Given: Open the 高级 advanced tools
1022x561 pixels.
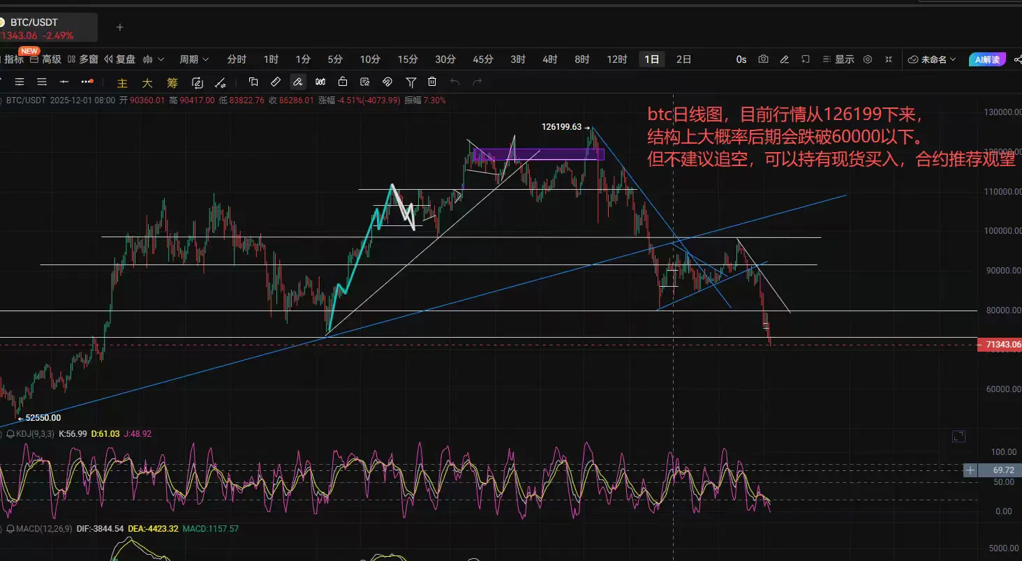Looking at the screenshot, I should coord(46,59).
